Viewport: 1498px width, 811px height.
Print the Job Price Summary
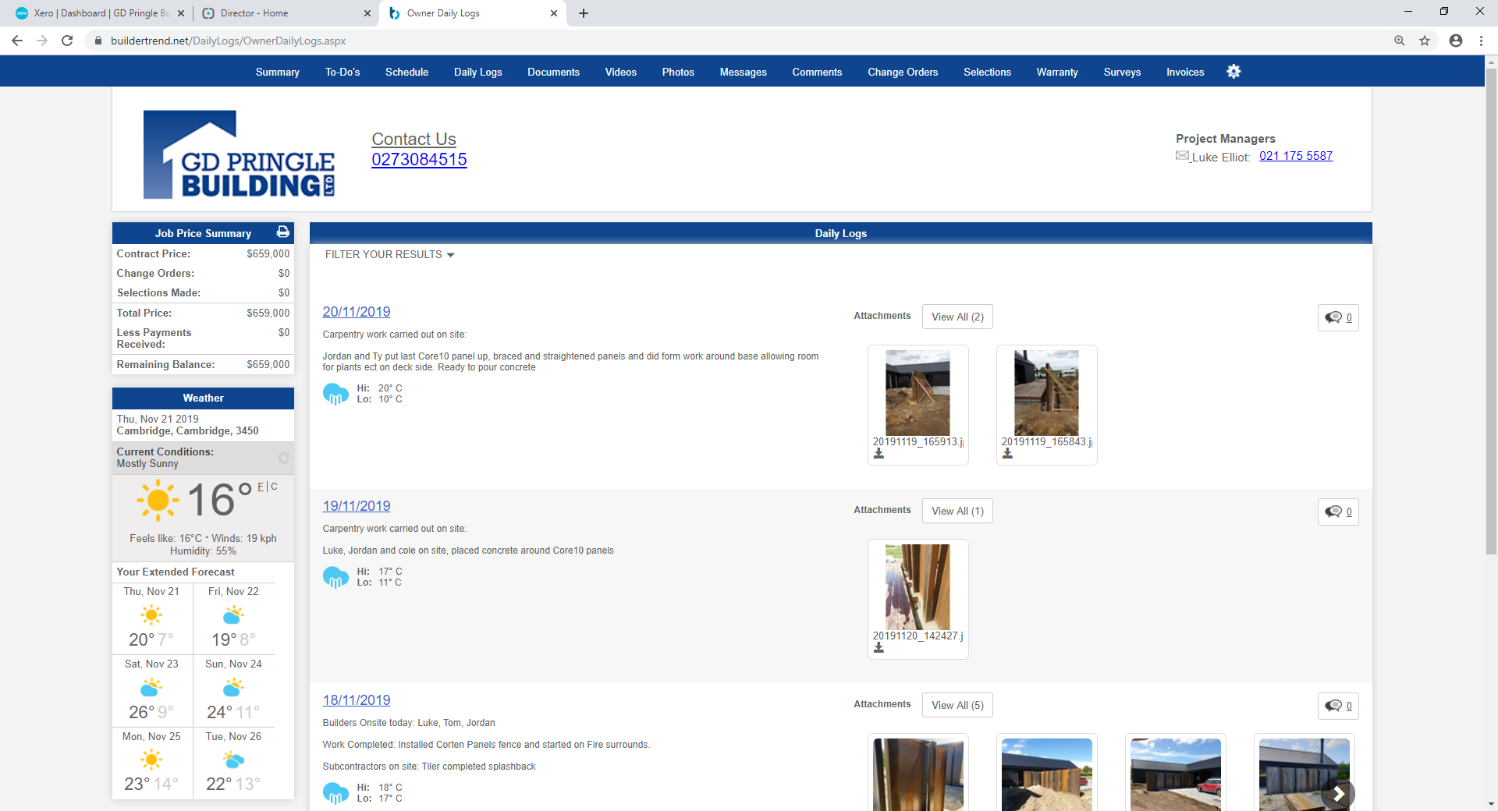282,232
